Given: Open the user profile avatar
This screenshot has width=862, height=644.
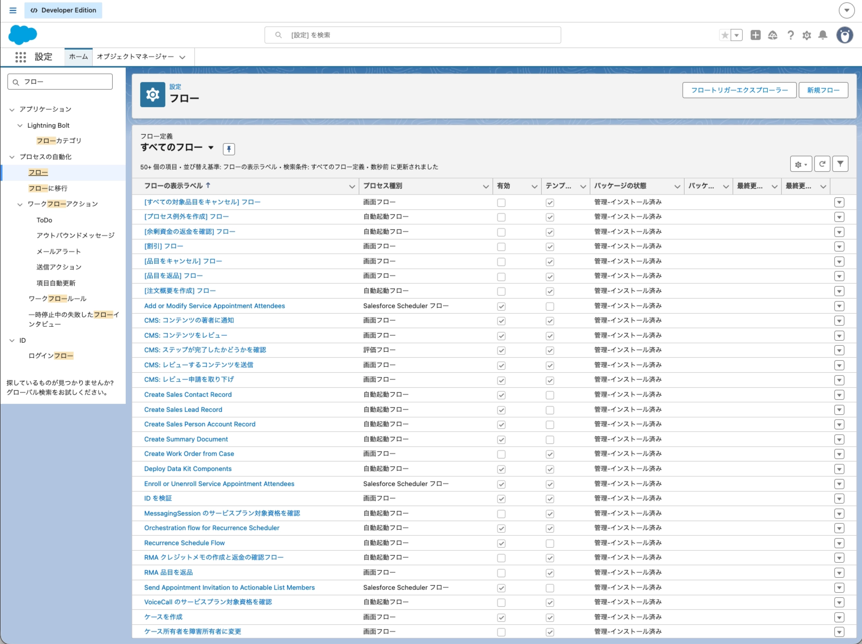Looking at the screenshot, I should coord(844,35).
